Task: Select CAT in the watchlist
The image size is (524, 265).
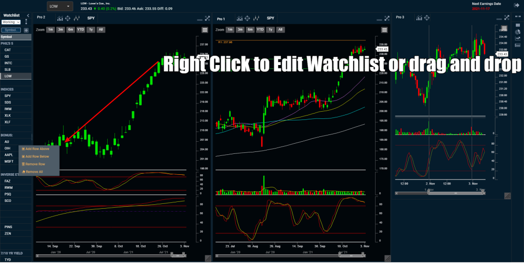Action: pos(16,50)
